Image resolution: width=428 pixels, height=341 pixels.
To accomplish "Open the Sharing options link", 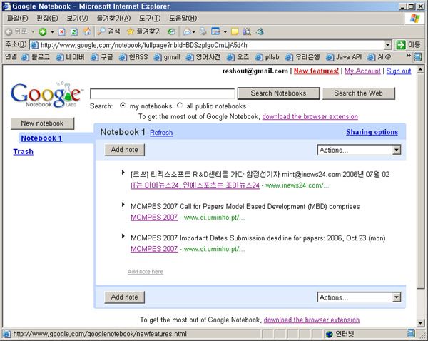I will pos(372,132).
